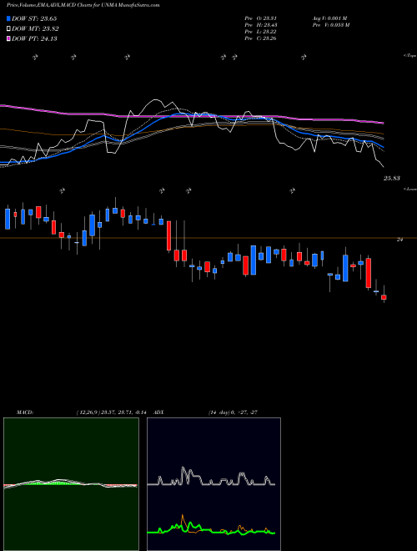This screenshot has height=551, width=417.
Task: Click the white DOW MT legend swatch
Action: click(8, 29)
